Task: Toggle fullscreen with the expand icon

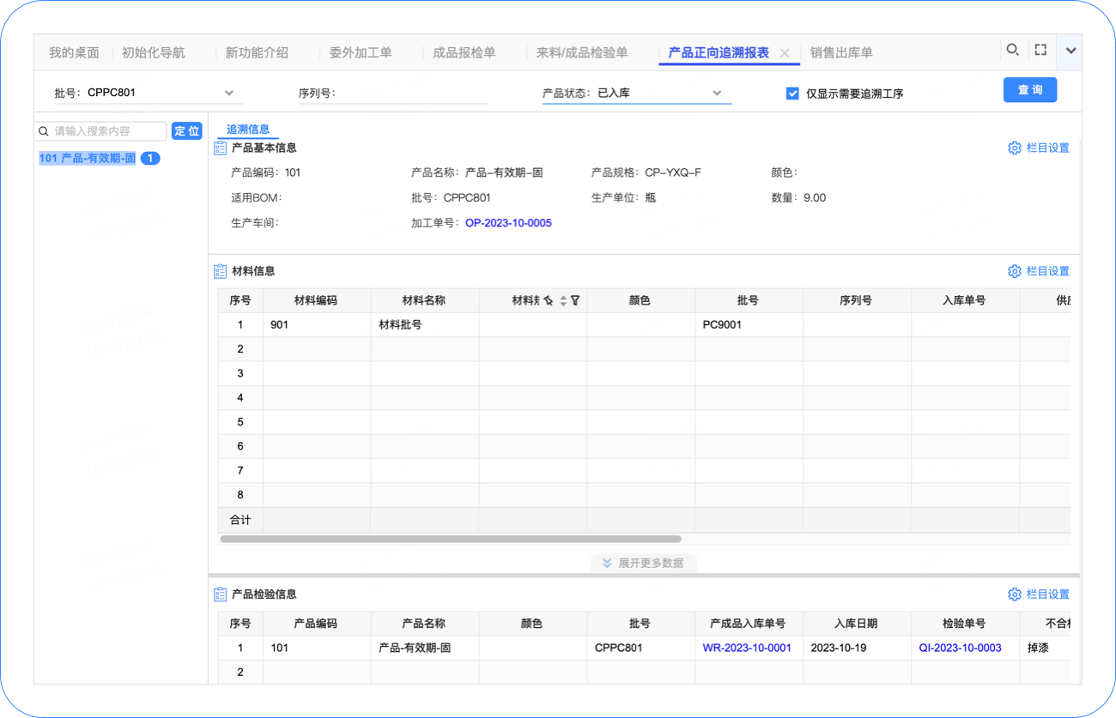Action: click(1040, 51)
